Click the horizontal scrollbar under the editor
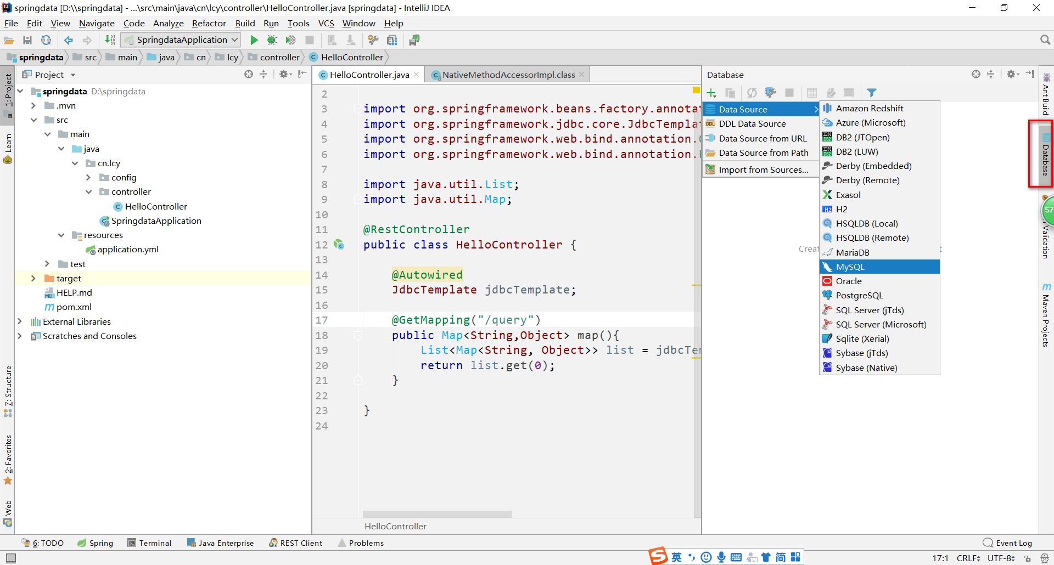1054x565 pixels. click(x=437, y=514)
